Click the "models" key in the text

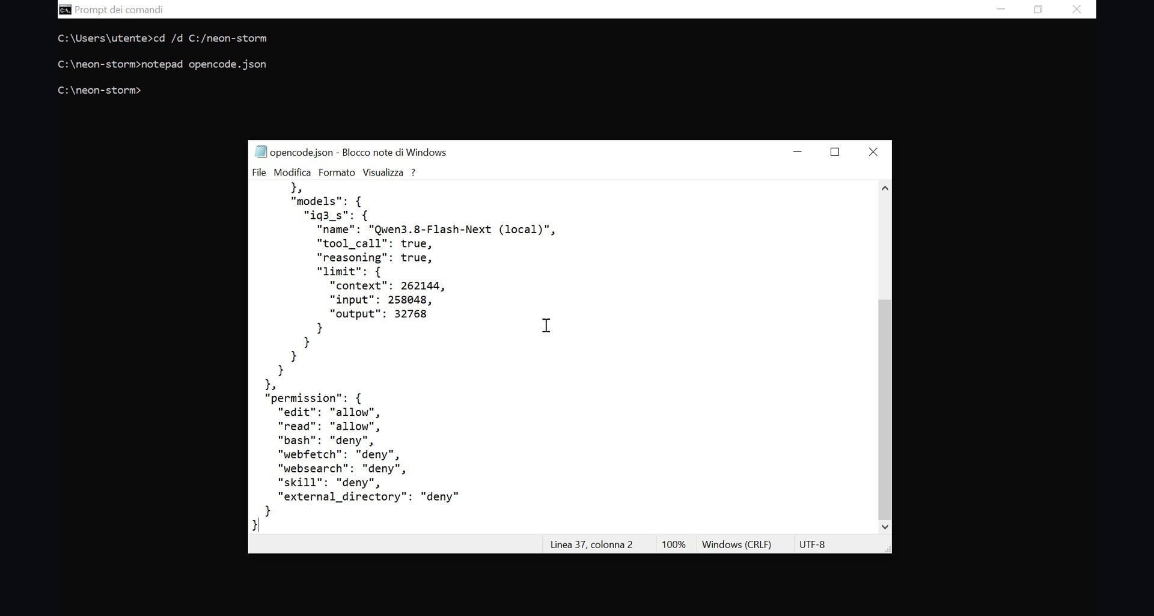(x=316, y=201)
